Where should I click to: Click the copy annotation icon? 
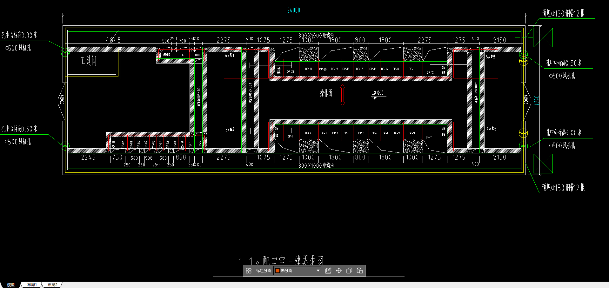(x=349, y=271)
